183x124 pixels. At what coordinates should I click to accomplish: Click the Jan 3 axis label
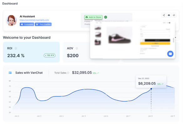point(39,116)
